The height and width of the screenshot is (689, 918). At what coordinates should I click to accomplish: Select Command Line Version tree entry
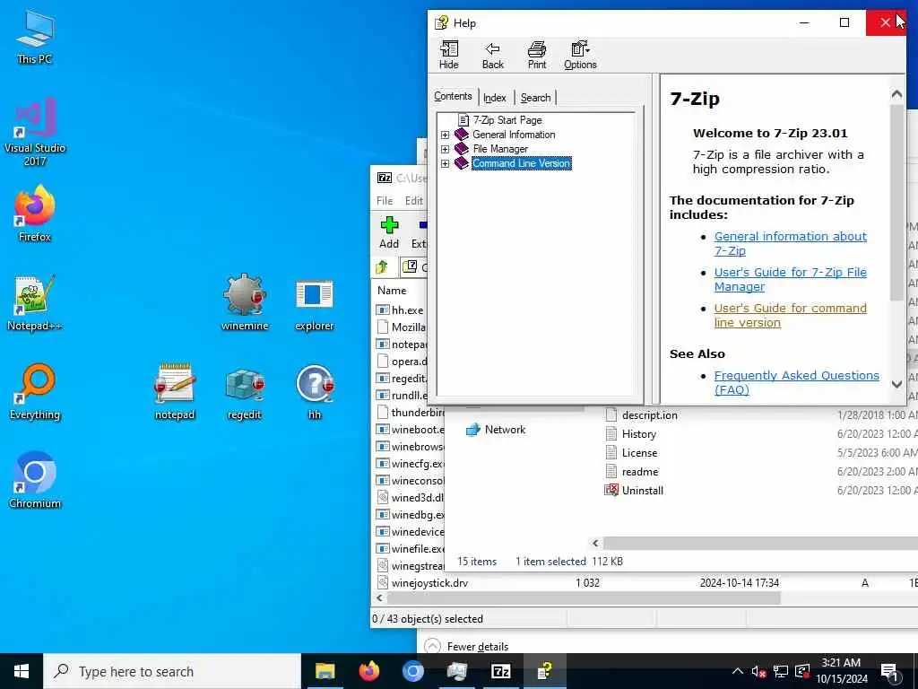521,163
